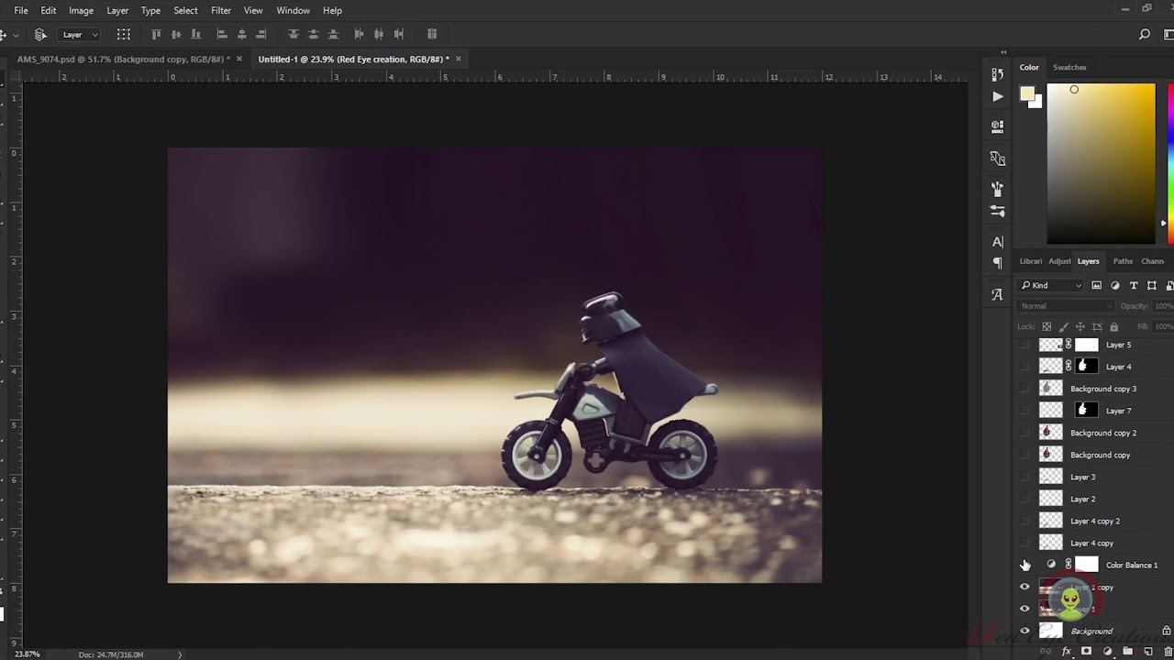Distribute left edges of layers

click(x=359, y=35)
